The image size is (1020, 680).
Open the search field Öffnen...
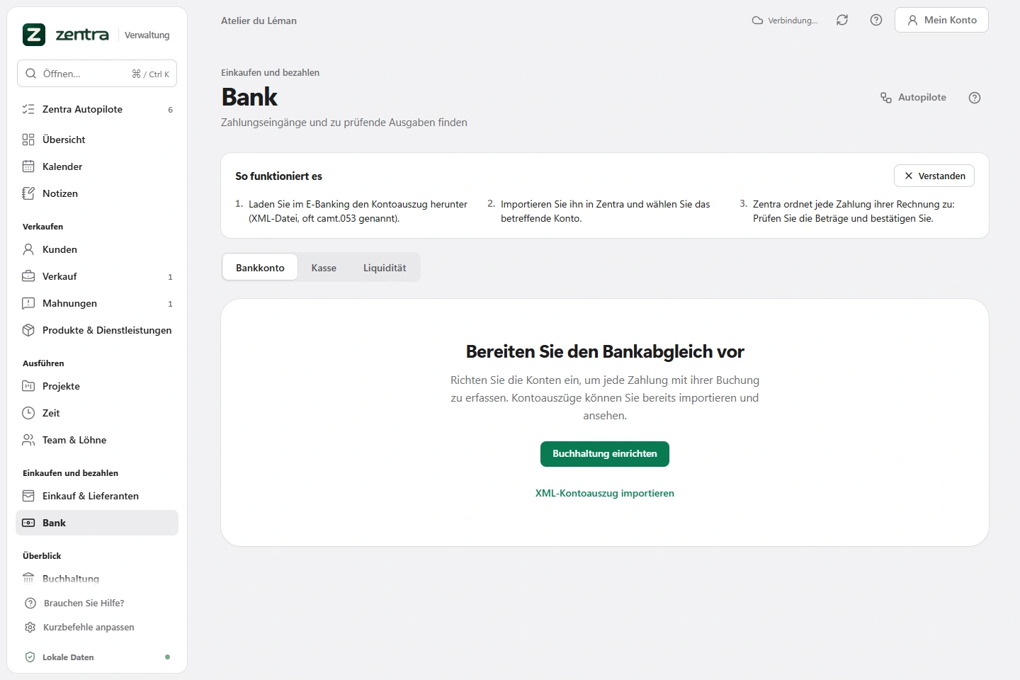(97, 74)
